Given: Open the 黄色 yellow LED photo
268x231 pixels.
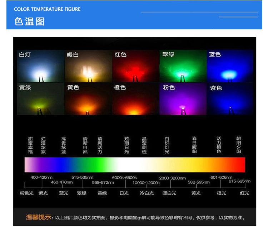Looking at the screenshot, I should point(88,99).
